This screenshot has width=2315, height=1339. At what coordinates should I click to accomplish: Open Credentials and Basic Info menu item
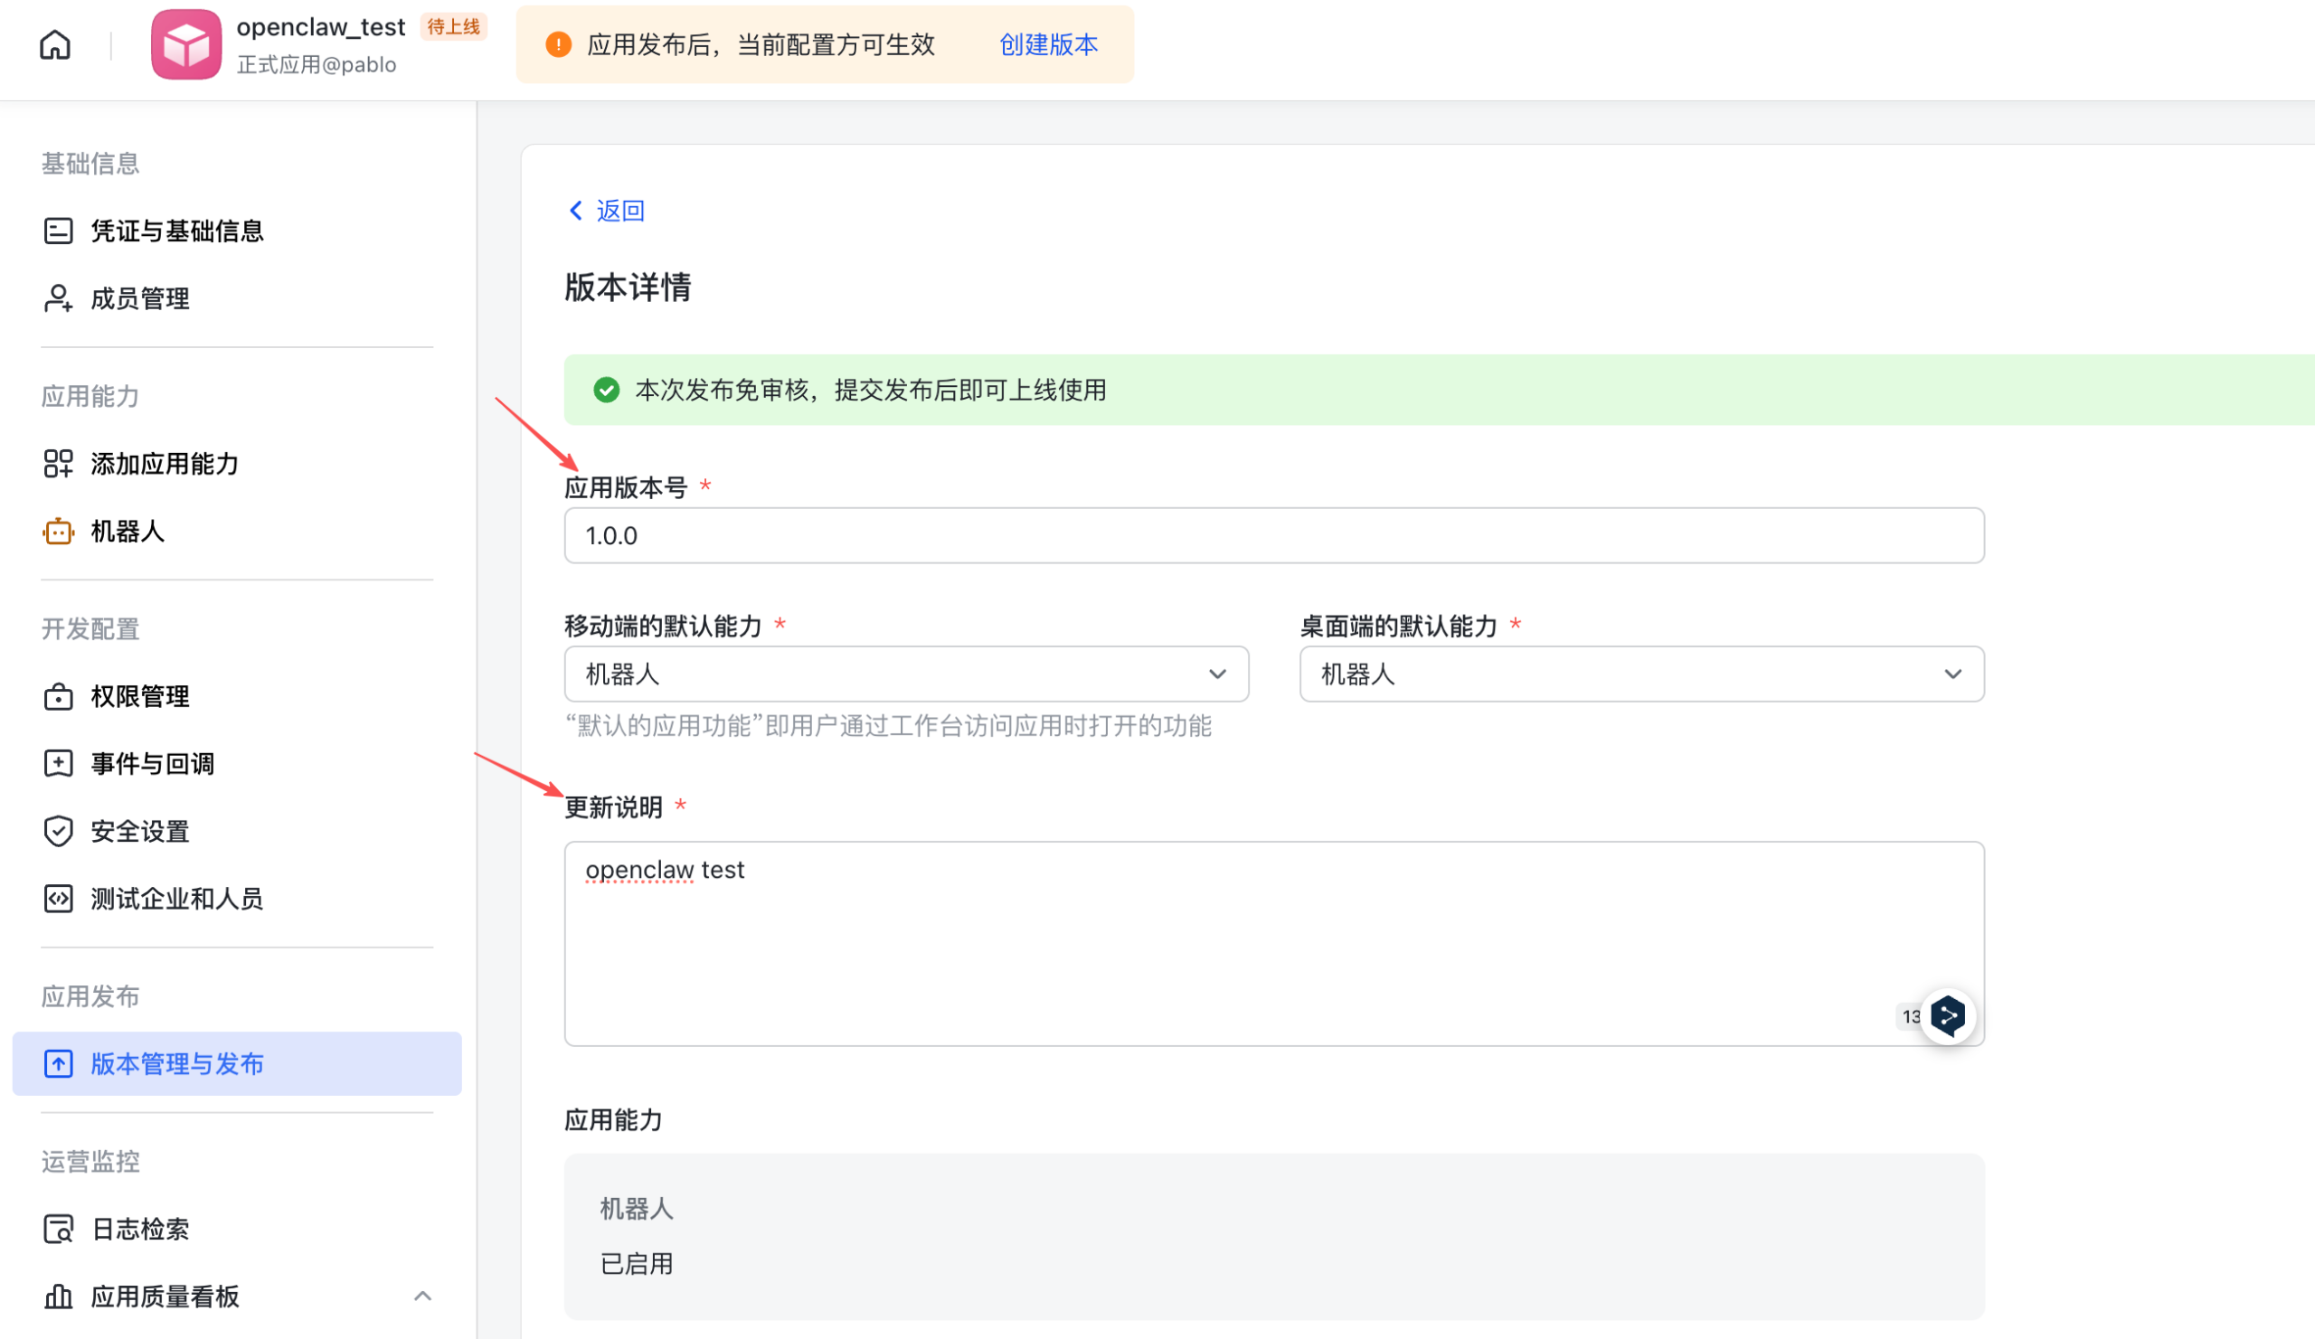[176, 231]
